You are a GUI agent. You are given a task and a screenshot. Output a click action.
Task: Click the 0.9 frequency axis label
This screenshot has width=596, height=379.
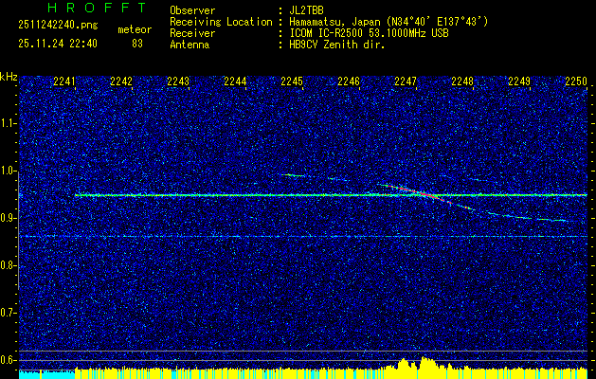tap(9, 218)
